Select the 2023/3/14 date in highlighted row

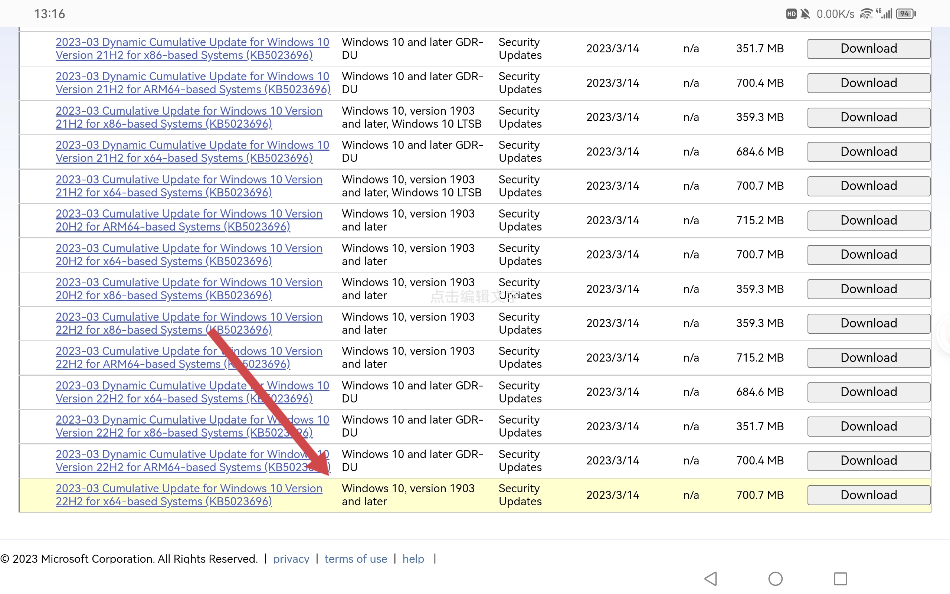click(613, 495)
